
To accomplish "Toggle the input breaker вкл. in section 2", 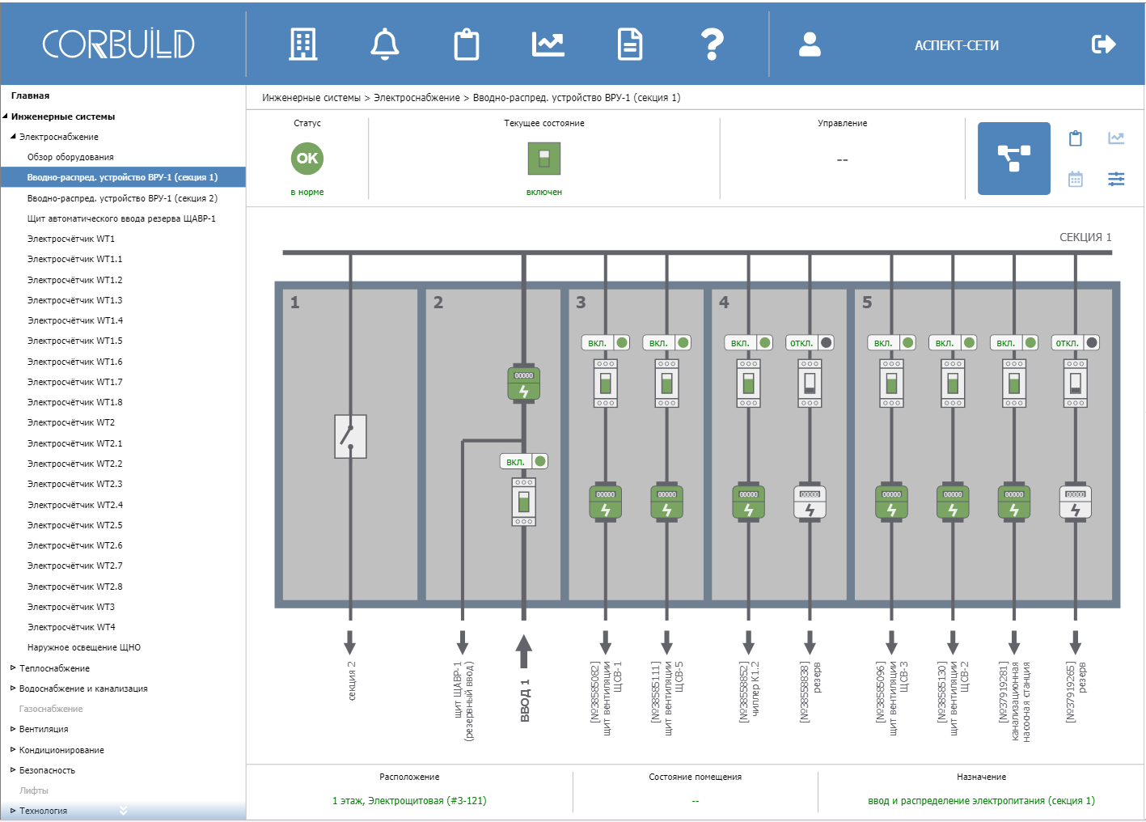I will (524, 461).
